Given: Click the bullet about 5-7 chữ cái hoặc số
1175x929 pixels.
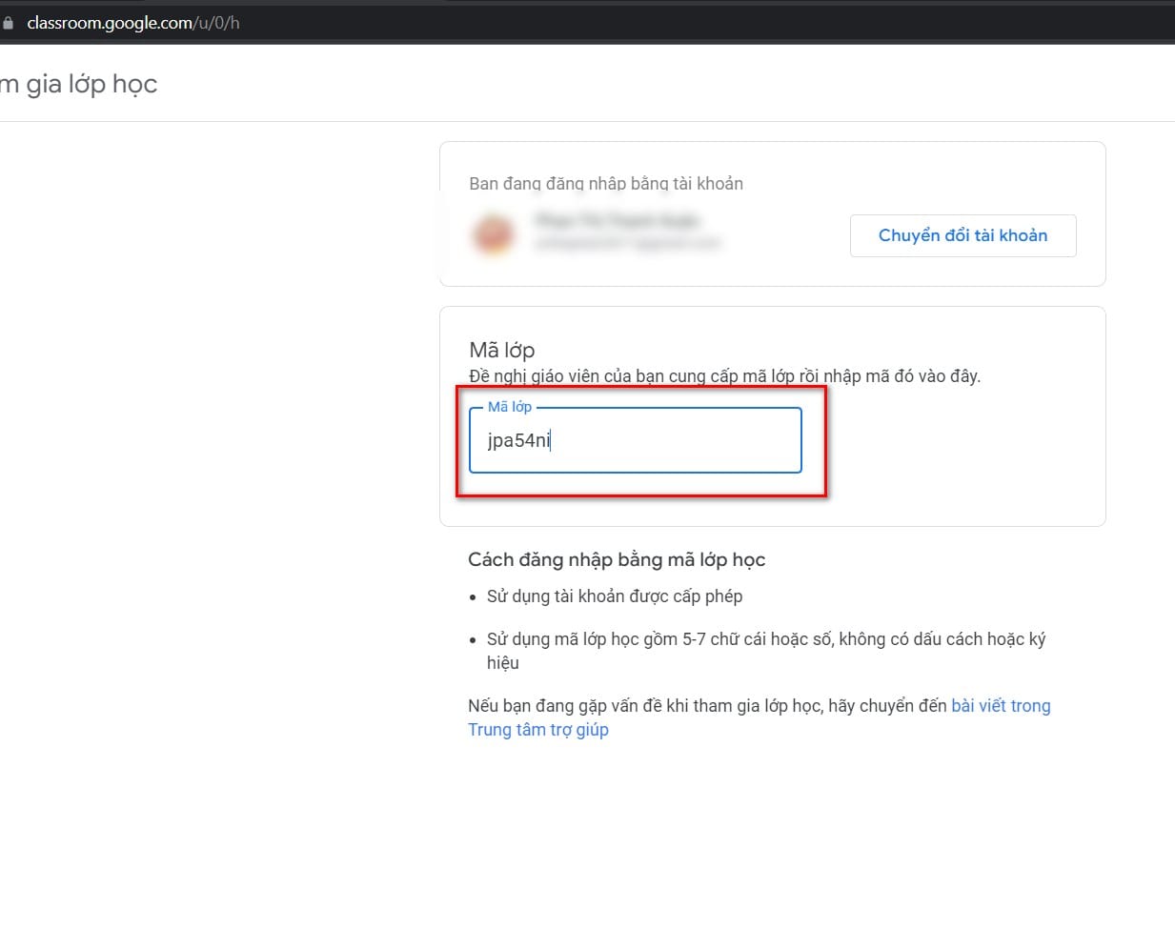Looking at the screenshot, I should point(766,651).
